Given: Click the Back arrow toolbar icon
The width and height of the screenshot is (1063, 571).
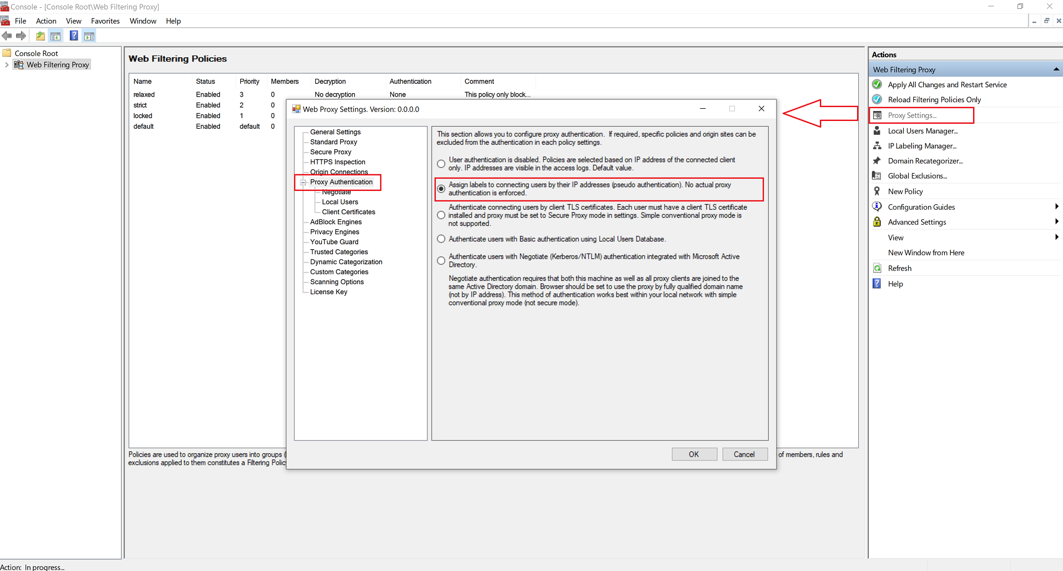Looking at the screenshot, I should pyautogui.click(x=7, y=36).
